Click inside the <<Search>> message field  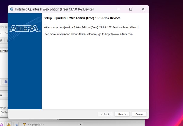click(51, 124)
